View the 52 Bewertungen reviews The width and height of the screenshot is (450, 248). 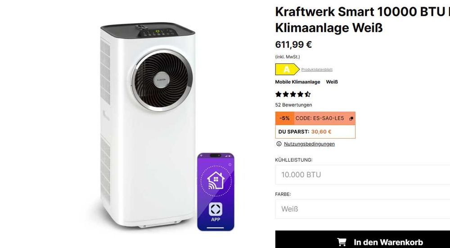click(293, 105)
